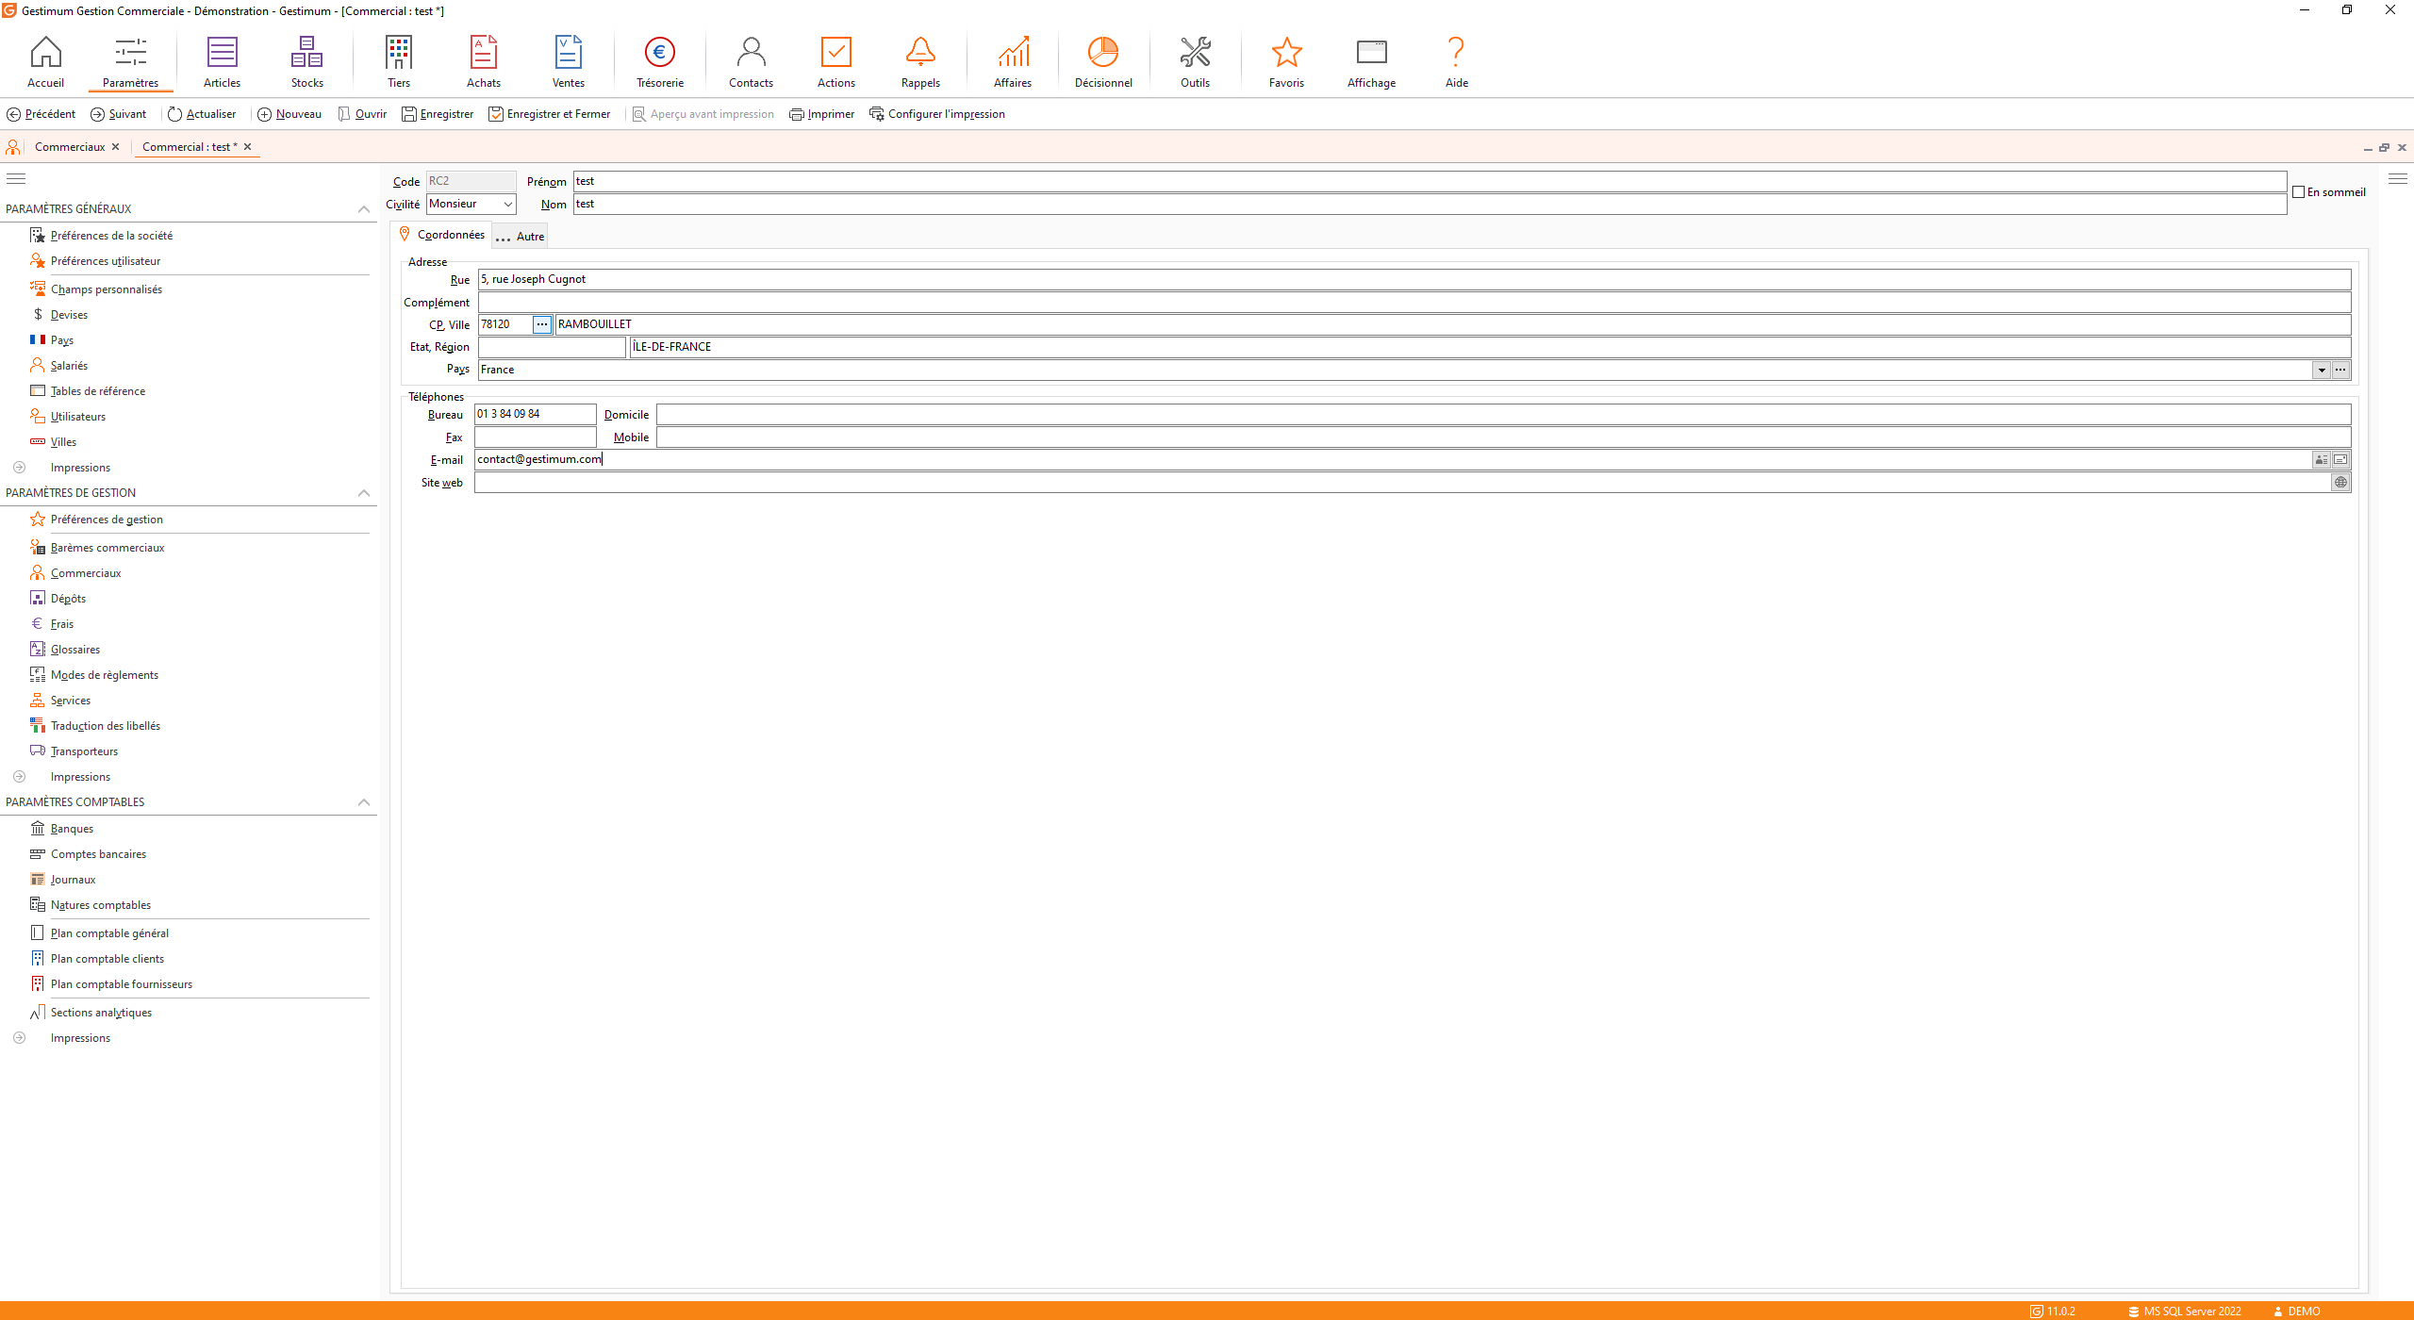The width and height of the screenshot is (2414, 1320).
Task: Open Préférences de la société
Action: pyautogui.click(x=111, y=236)
